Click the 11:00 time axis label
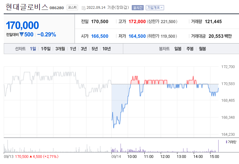239x164 pixels. tap(149, 157)
